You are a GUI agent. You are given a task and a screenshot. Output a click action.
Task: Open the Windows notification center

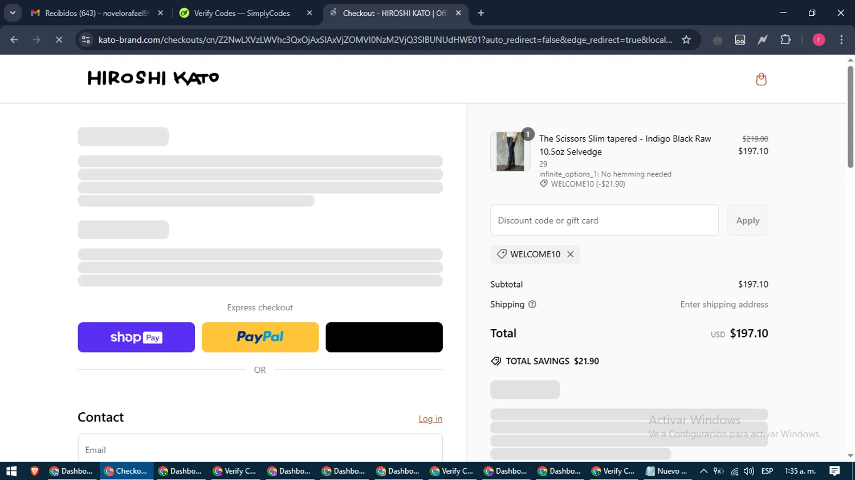click(835, 471)
